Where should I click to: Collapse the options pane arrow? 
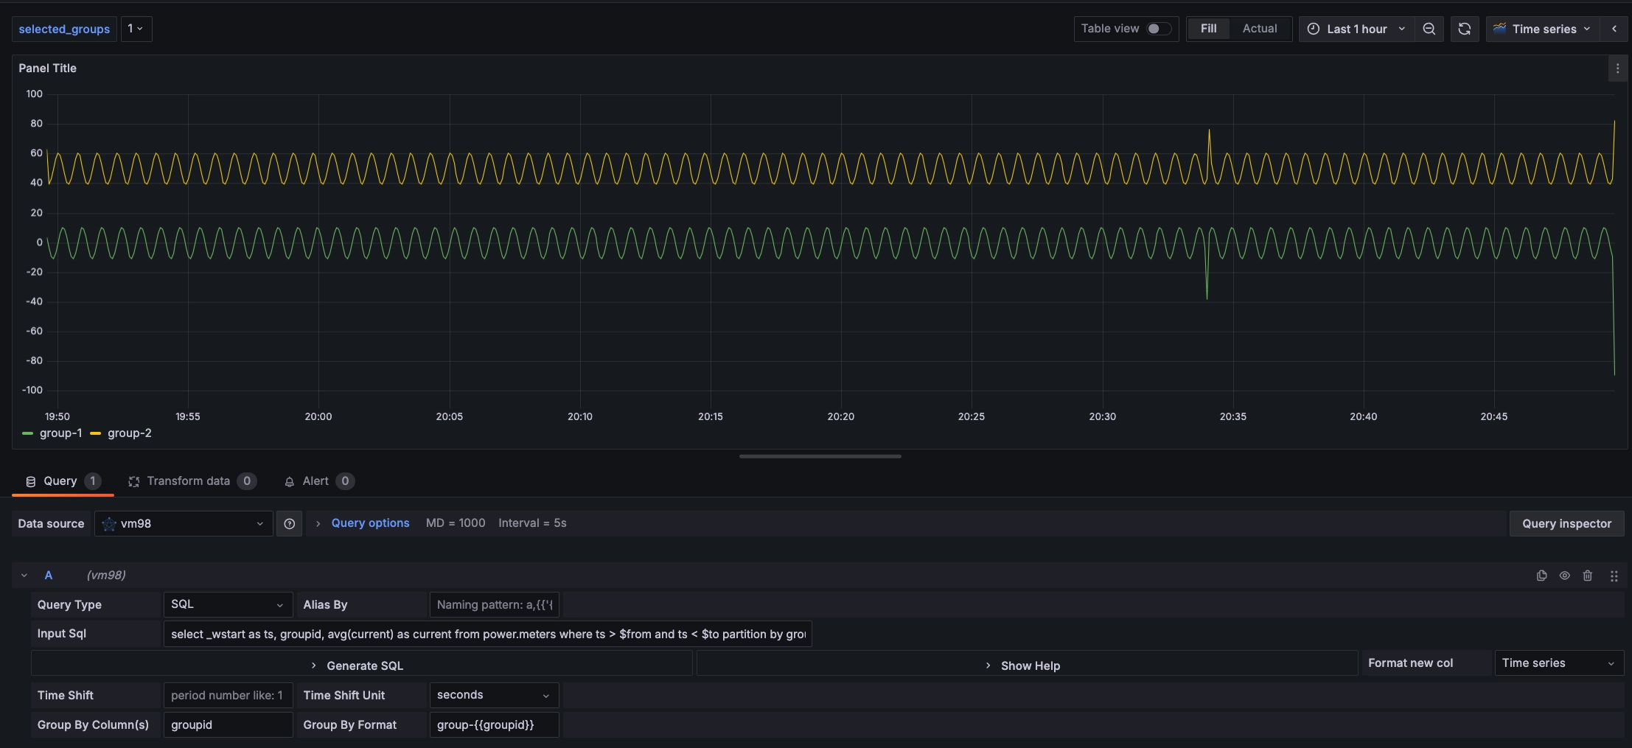1614,29
